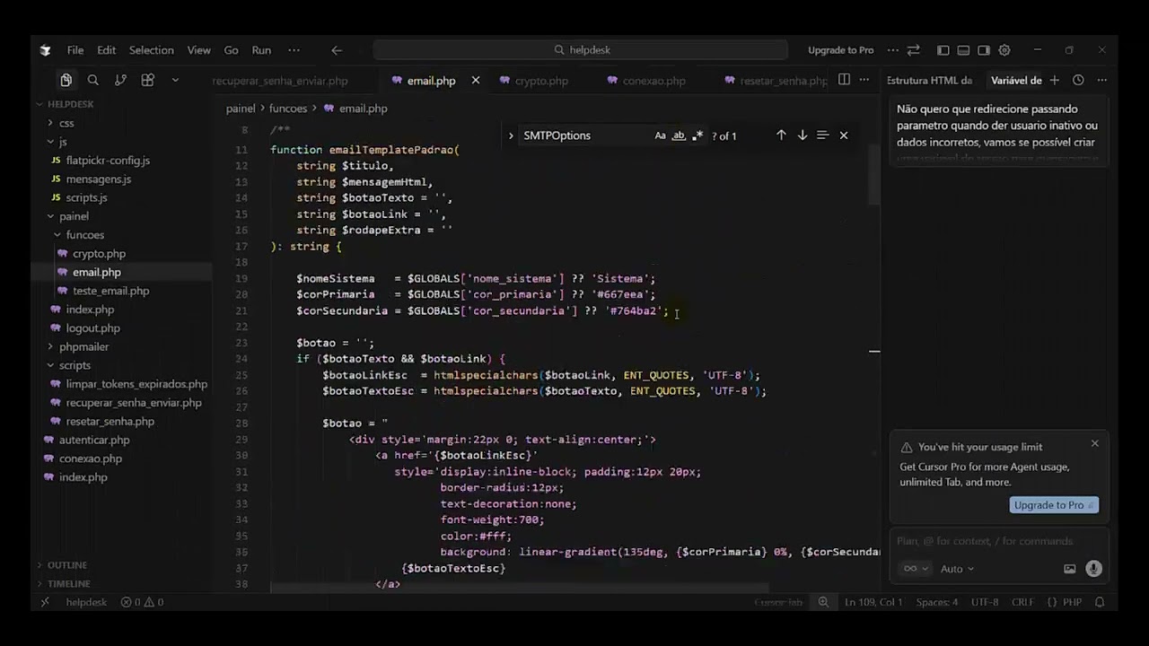Image resolution: width=1149 pixels, height=646 pixels.
Task: Switch to the crypto.php tab
Action: point(541,81)
